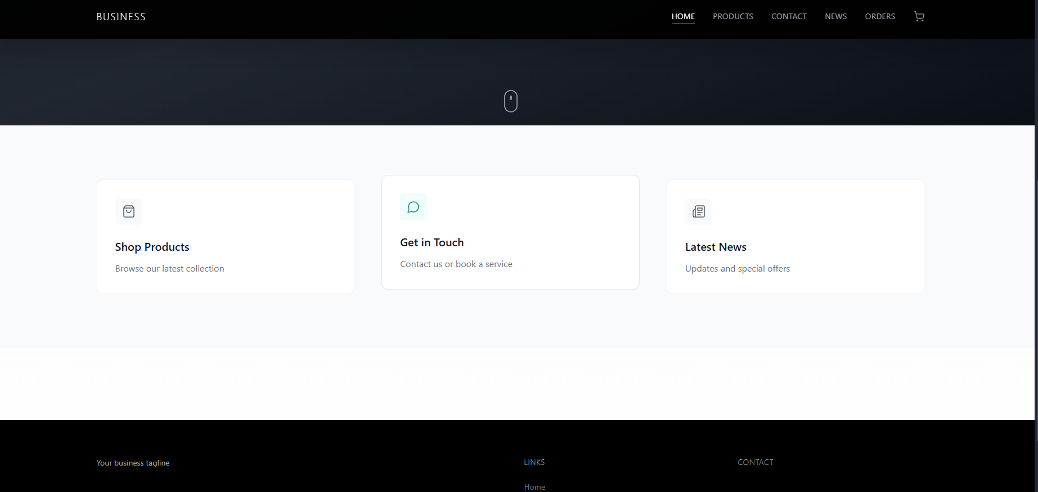Open the NEWS nav item
Viewport: 1038px width, 492px height.
coord(836,17)
